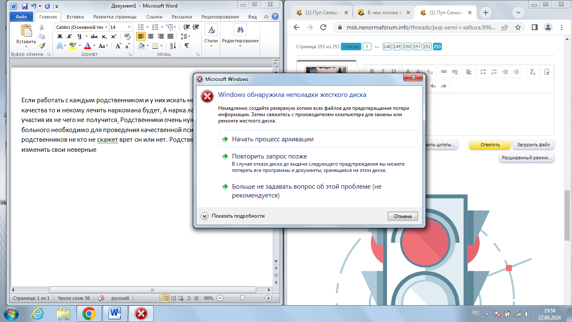Toggle superscript formatting in Word
The width and height of the screenshot is (572, 322).
pos(113,36)
